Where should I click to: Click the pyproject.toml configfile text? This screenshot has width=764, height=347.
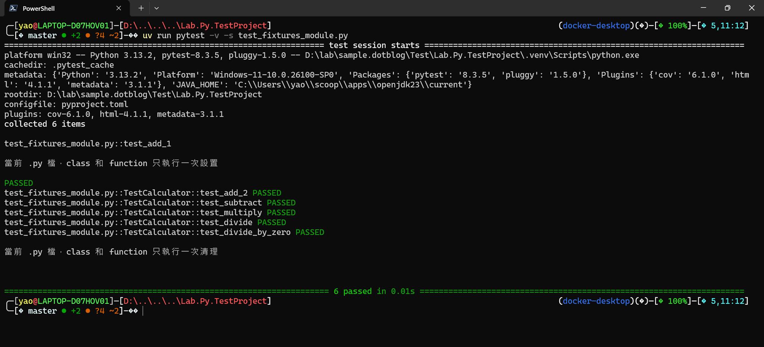click(x=95, y=104)
